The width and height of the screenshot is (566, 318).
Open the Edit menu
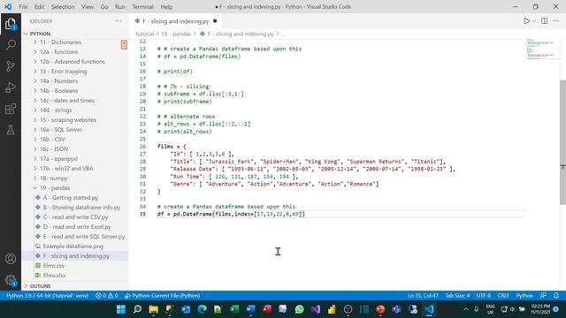point(39,6)
